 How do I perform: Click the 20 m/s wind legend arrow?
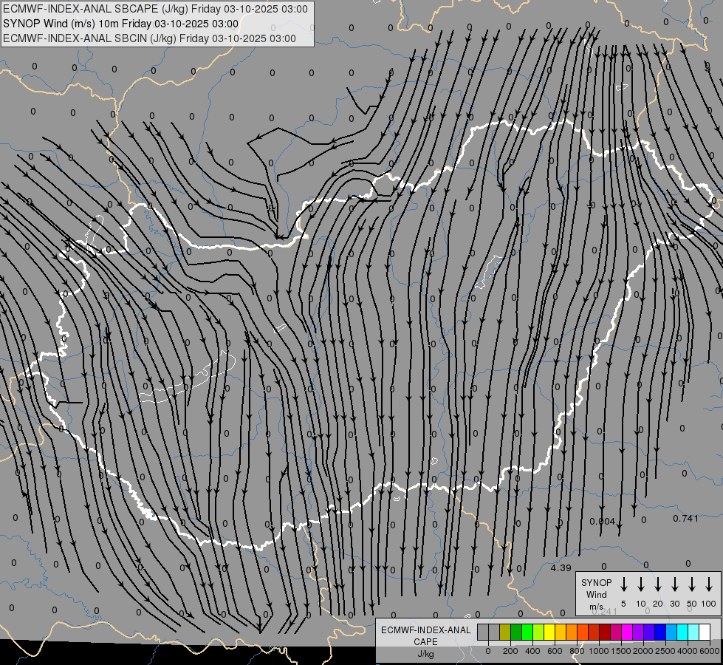coord(658,584)
